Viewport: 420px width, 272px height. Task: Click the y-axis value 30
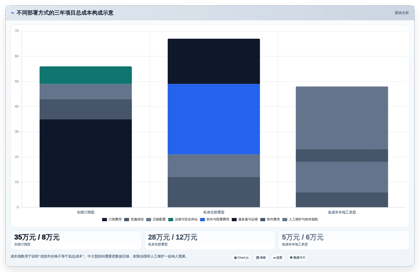[x=17, y=132]
